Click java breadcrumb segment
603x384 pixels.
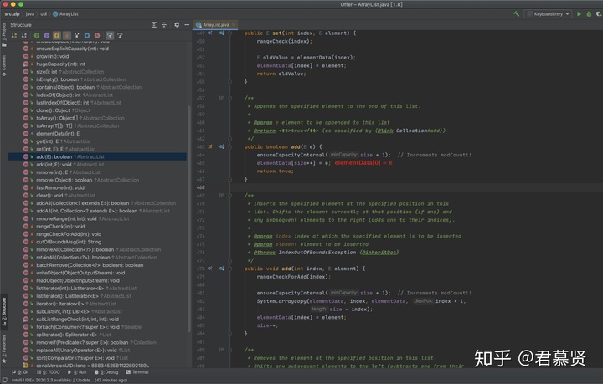(x=29, y=14)
